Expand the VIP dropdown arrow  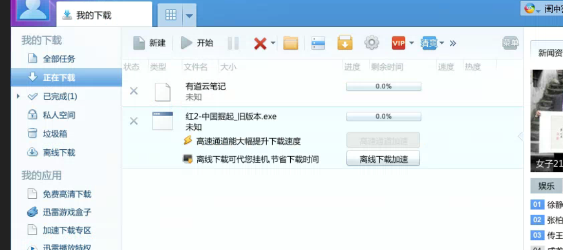click(x=411, y=44)
